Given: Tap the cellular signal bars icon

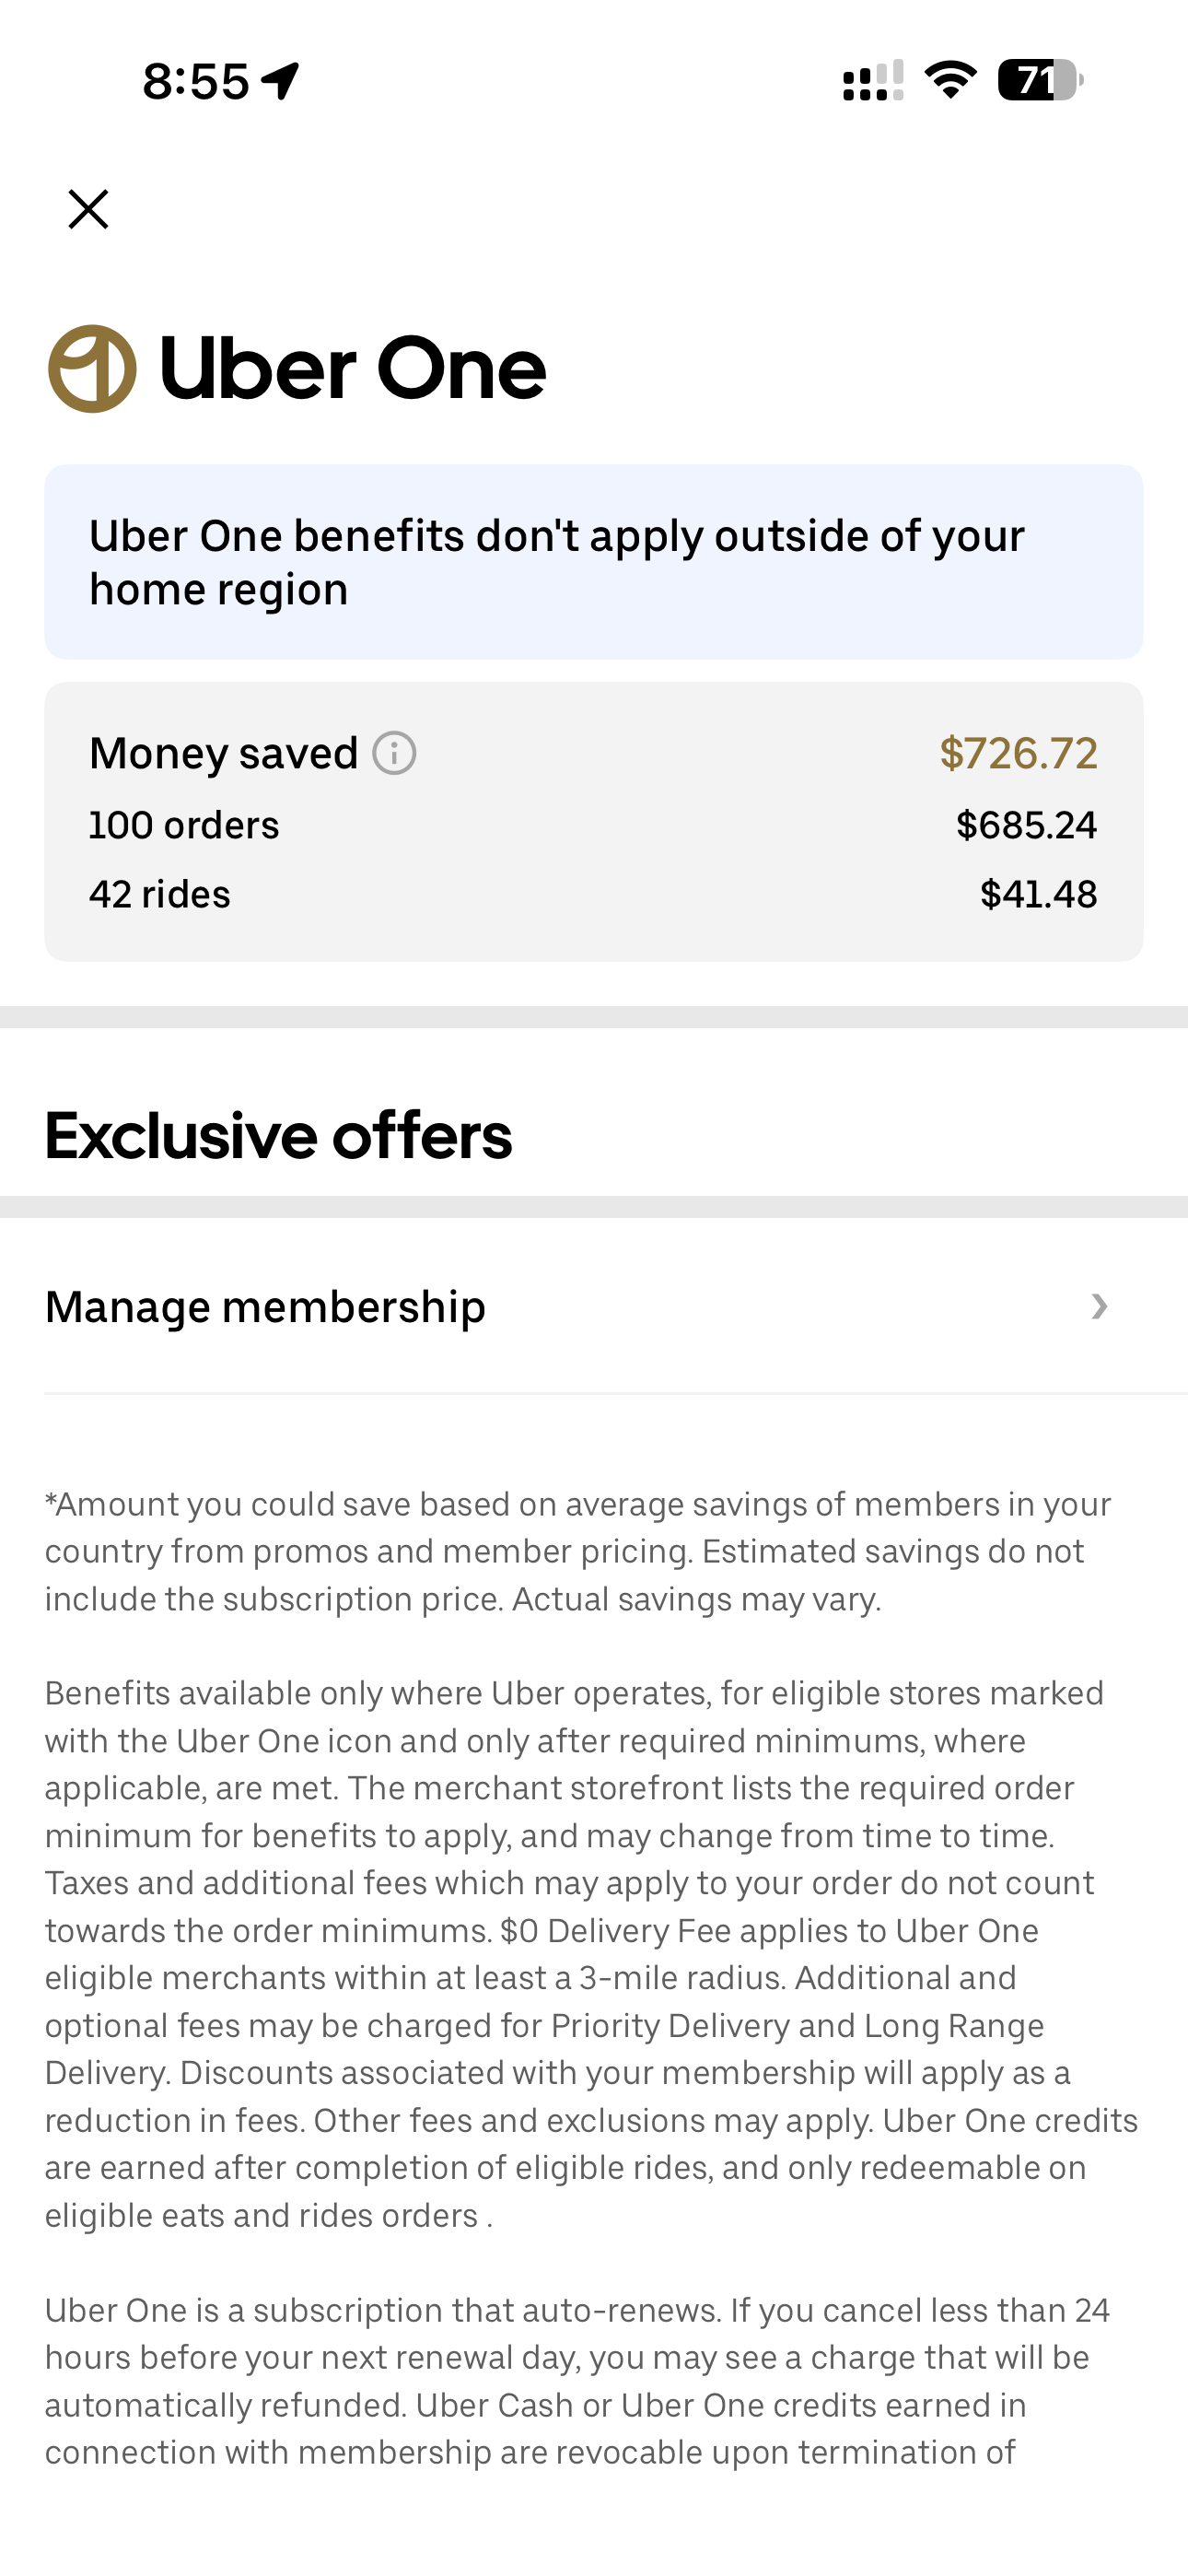Looking at the screenshot, I should [x=873, y=80].
